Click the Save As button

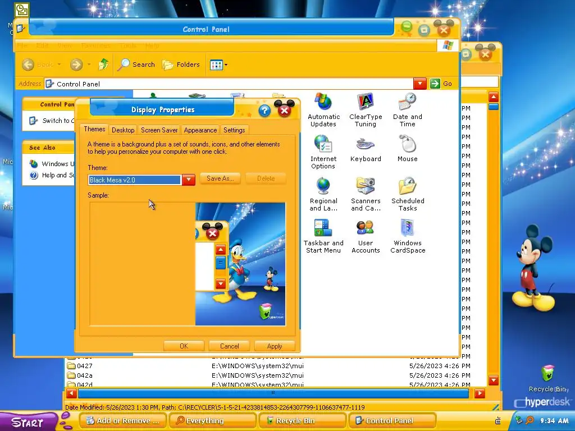click(220, 178)
